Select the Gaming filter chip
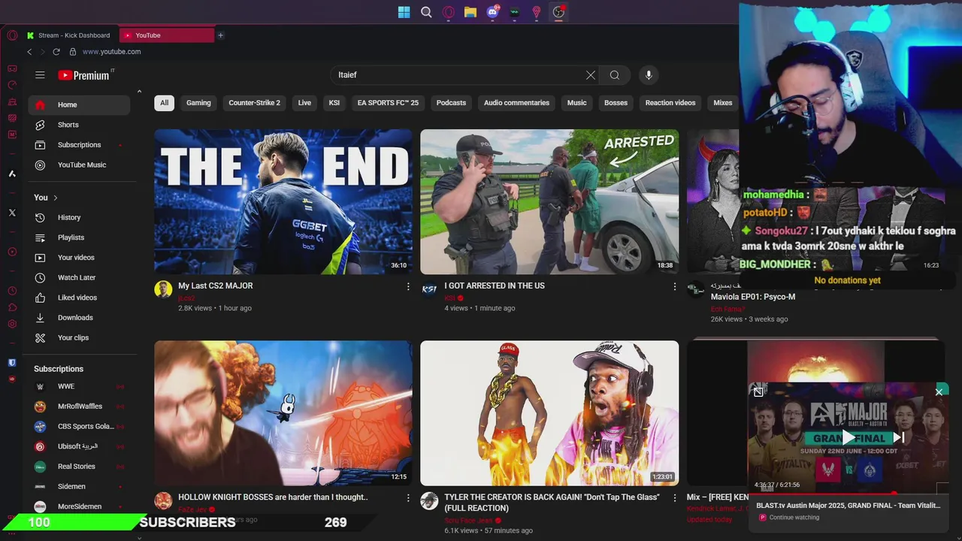The height and width of the screenshot is (541, 962). coord(198,103)
